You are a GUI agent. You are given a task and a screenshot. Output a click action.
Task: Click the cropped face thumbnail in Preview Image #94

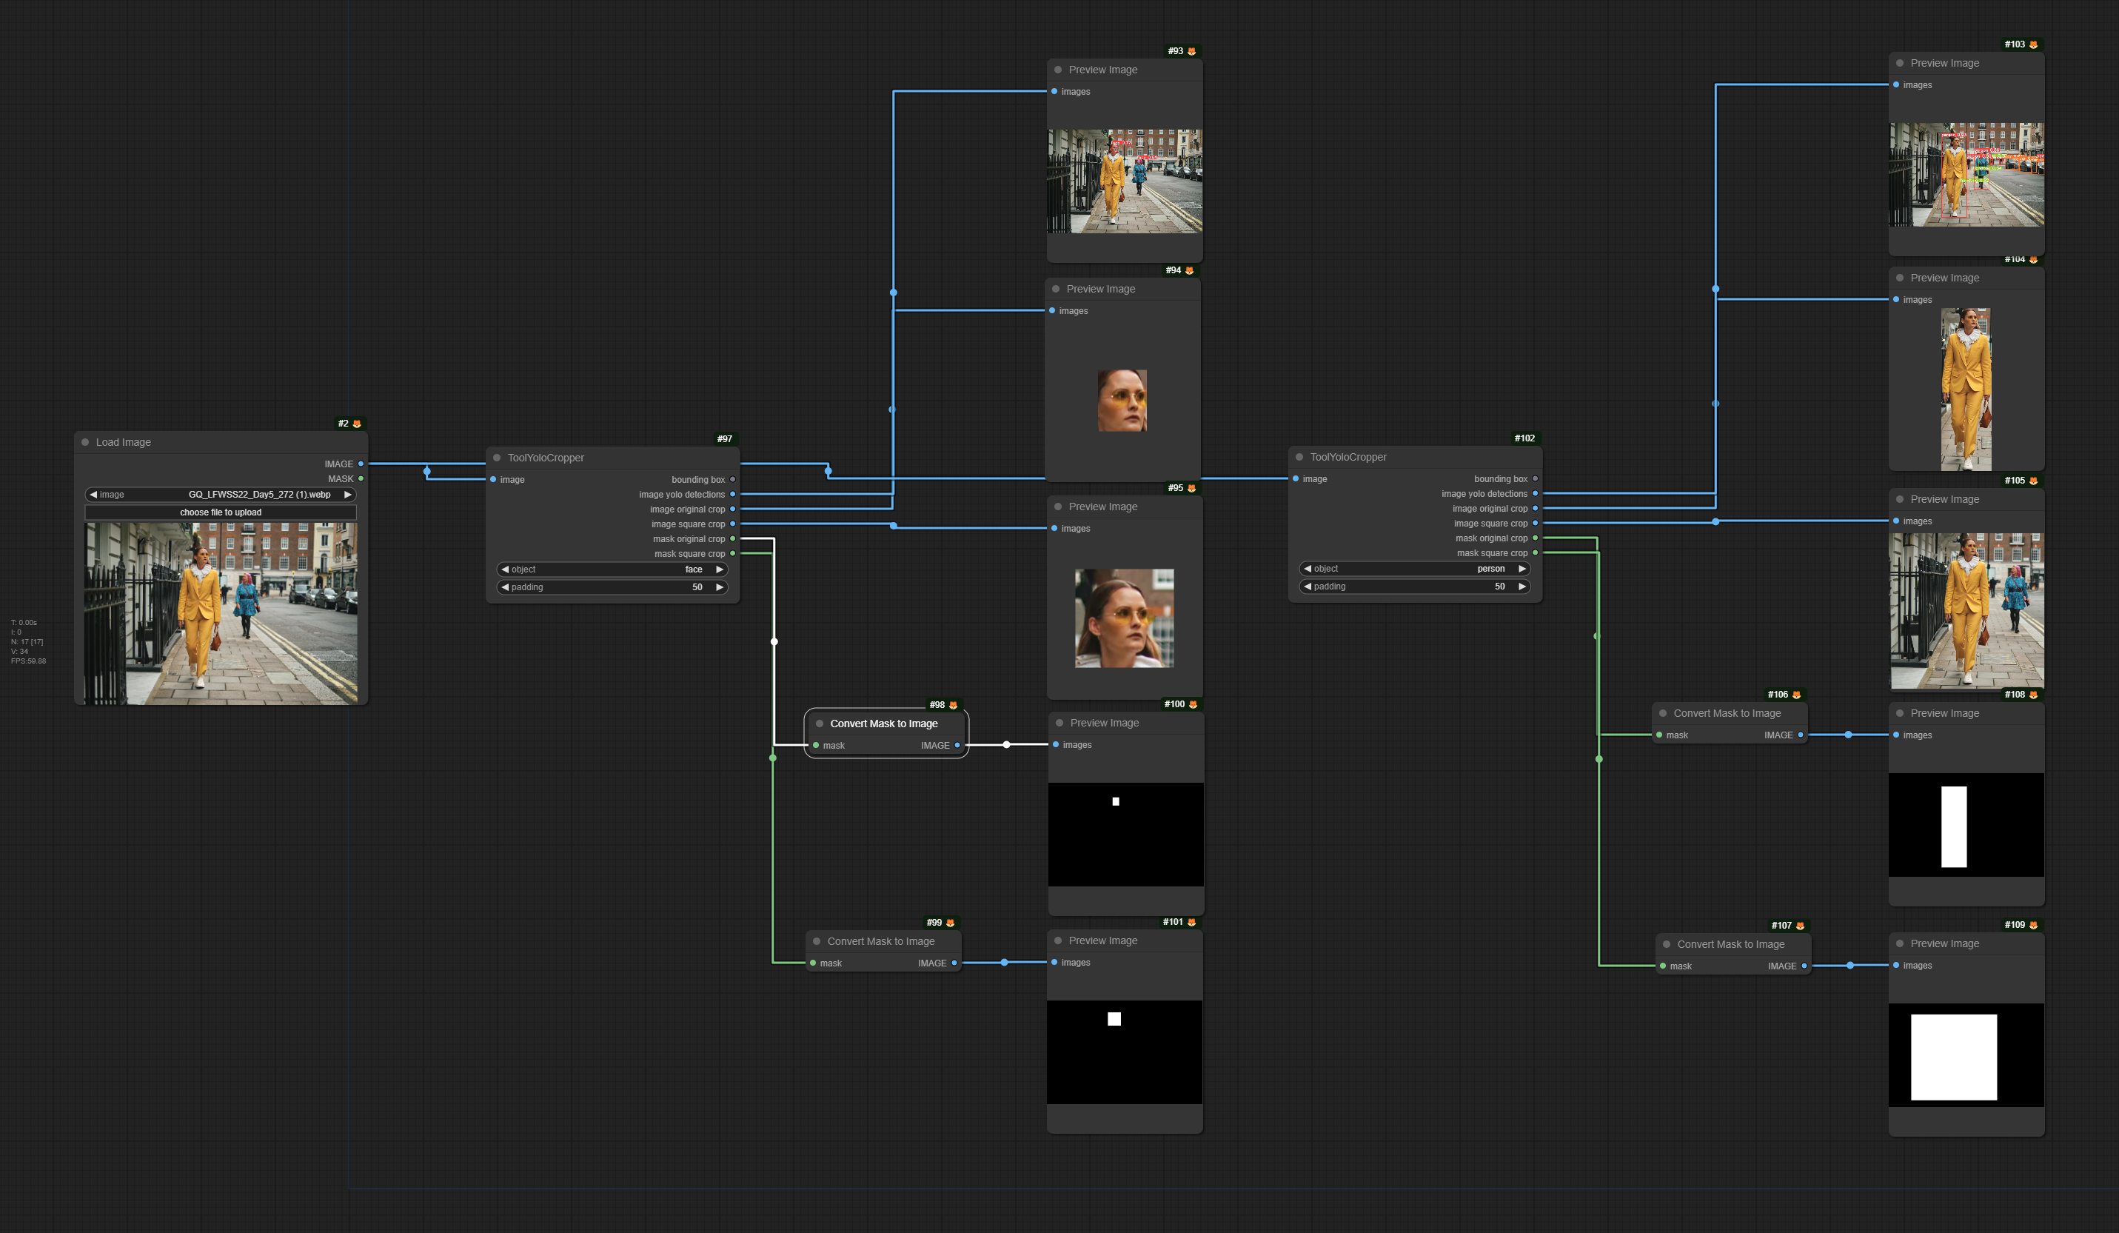[1122, 401]
